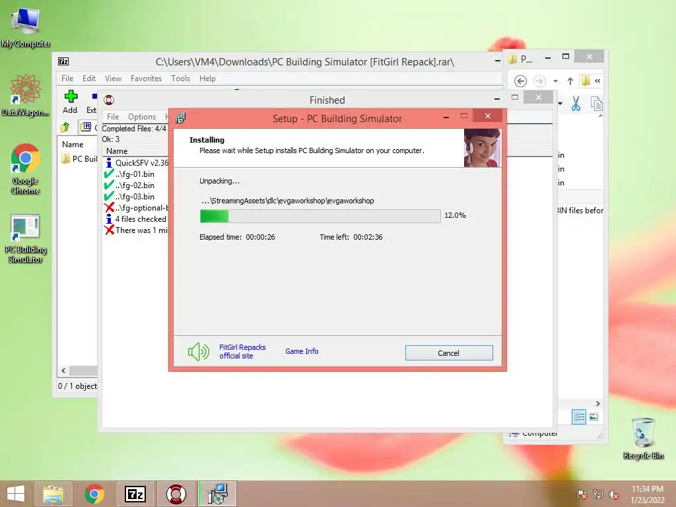This screenshot has width=676, height=507.
Task: Open File Explorer from taskbar
Action: pyautogui.click(x=53, y=494)
